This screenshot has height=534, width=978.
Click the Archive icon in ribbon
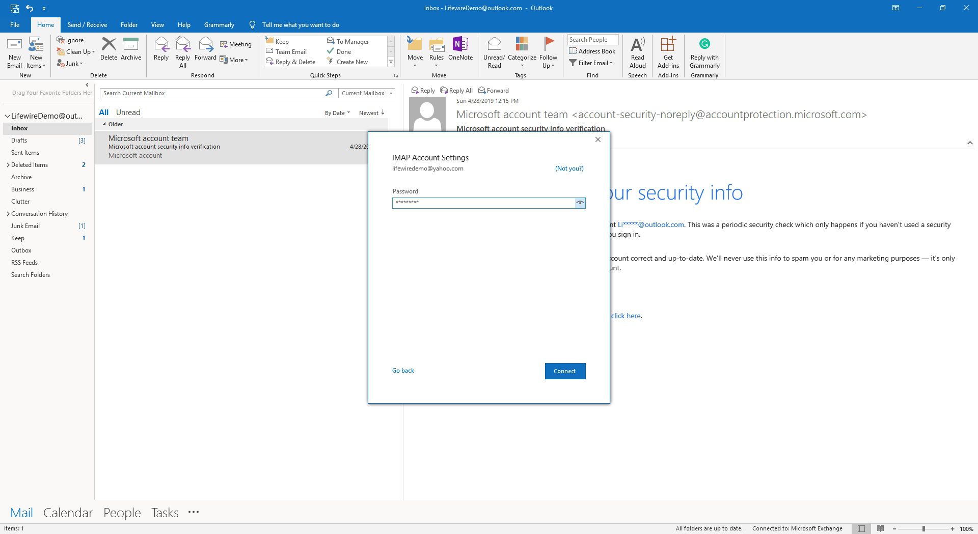click(x=131, y=49)
